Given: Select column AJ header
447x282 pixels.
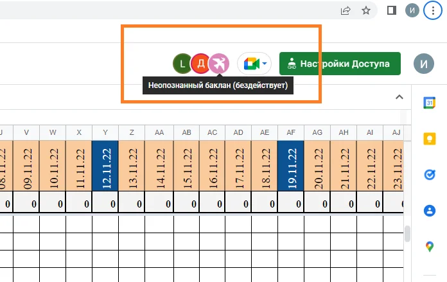Looking at the screenshot, I should click(x=394, y=132).
